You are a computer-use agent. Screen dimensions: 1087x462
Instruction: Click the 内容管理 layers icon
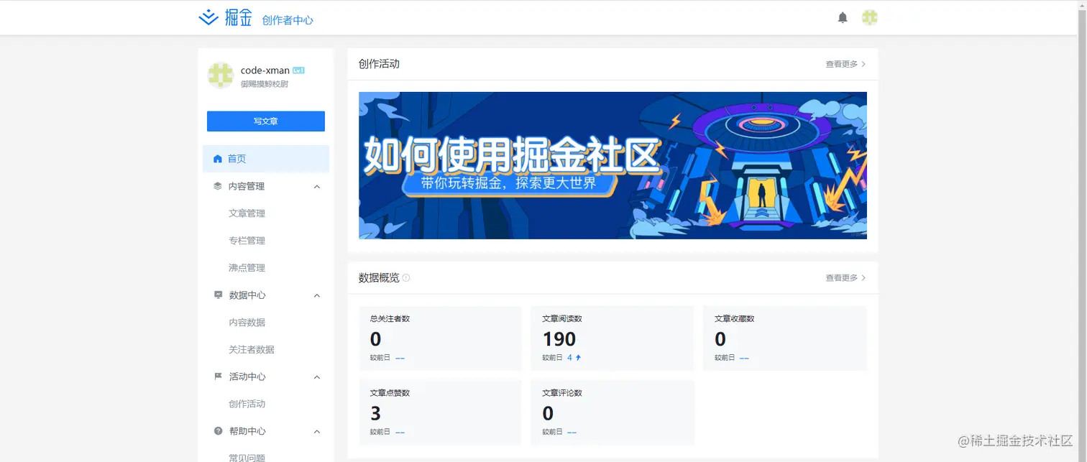click(x=218, y=186)
